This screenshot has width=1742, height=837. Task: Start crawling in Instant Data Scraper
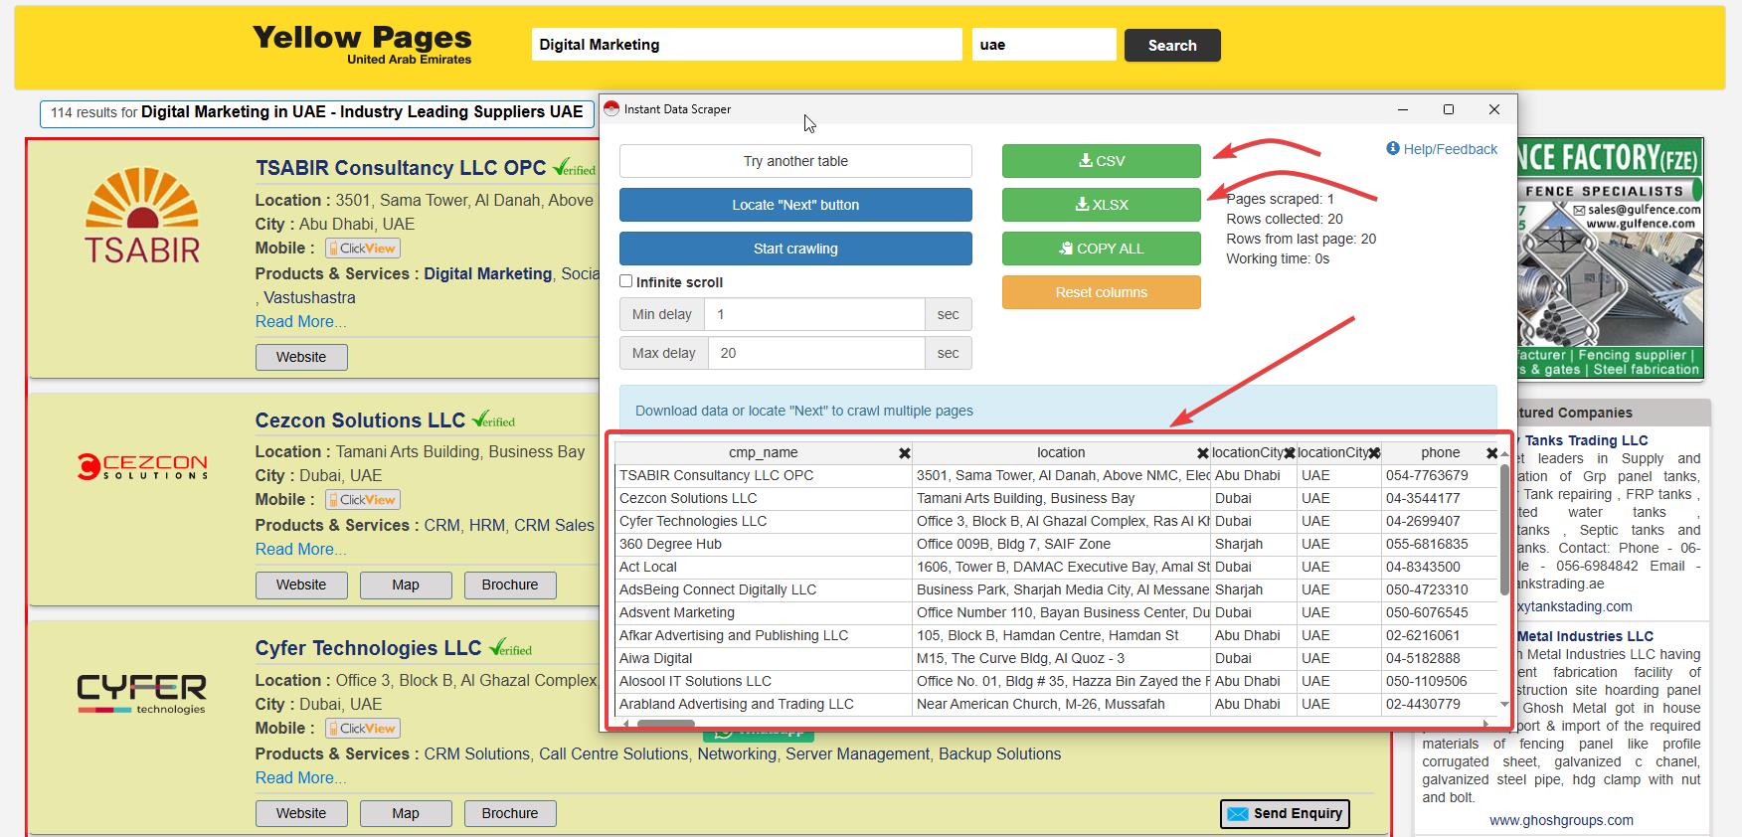(x=795, y=249)
